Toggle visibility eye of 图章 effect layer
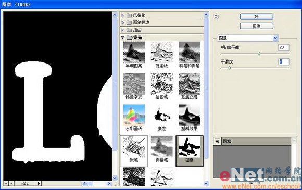The height and width of the screenshot is (190, 302). [x=217, y=141]
